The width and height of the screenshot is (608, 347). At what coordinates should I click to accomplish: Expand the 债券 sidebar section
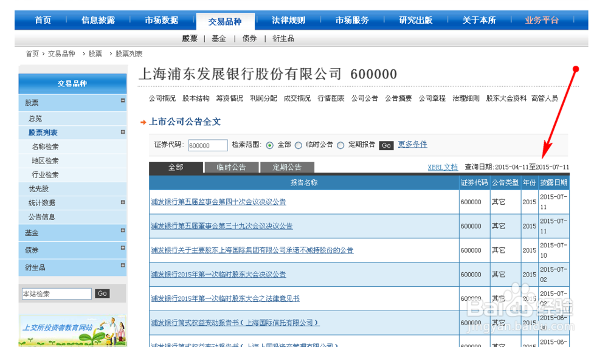[x=123, y=248]
